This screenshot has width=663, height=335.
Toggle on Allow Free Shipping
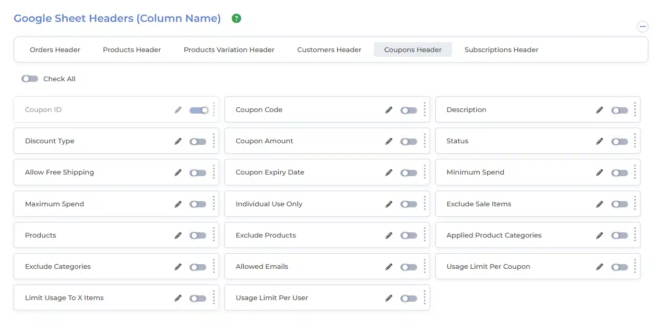(197, 173)
